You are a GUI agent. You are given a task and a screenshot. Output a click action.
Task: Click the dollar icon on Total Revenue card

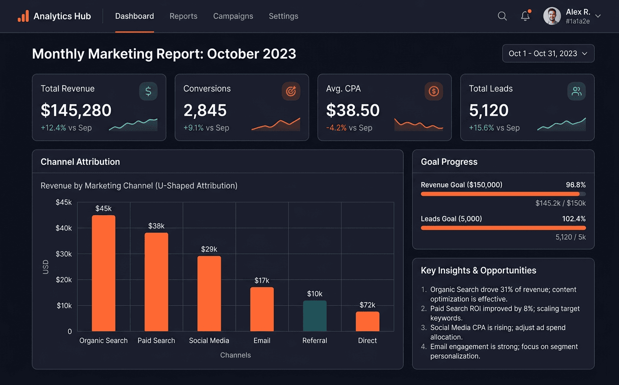coord(148,92)
